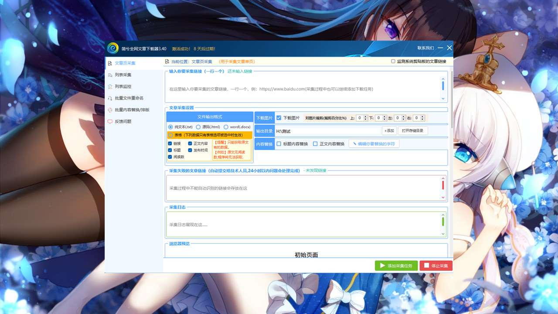Click the 采集日志 log text area
This screenshot has height=314, width=558.
[306, 225]
